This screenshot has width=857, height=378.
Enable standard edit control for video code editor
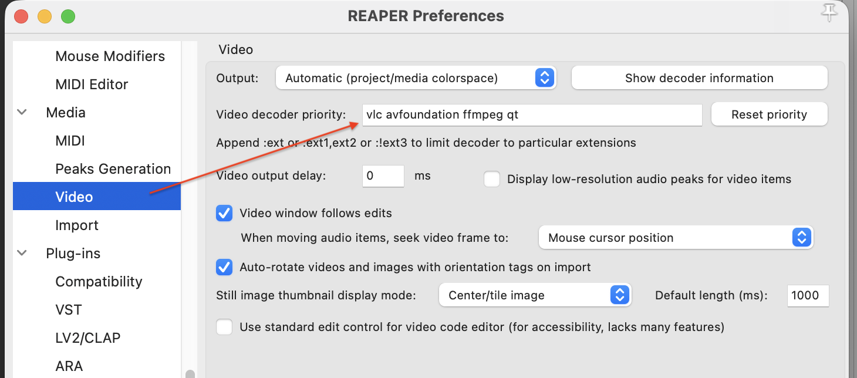point(224,327)
